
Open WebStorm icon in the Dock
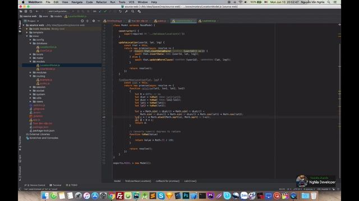point(136,196)
